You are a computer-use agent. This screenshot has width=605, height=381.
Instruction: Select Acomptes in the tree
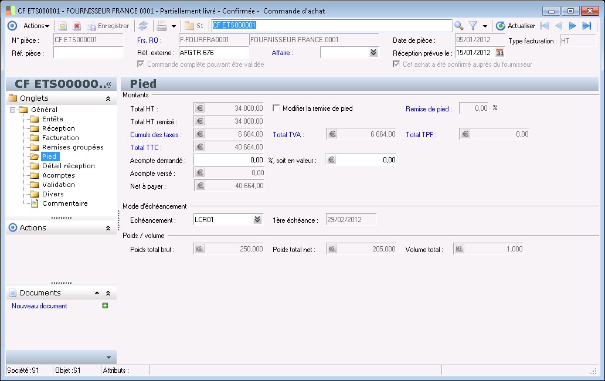(x=58, y=175)
